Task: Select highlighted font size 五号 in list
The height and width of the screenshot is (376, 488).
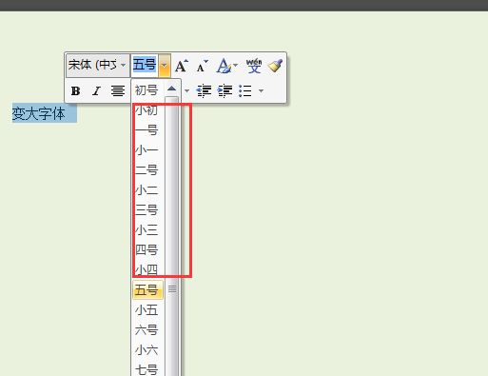Action: tap(147, 289)
